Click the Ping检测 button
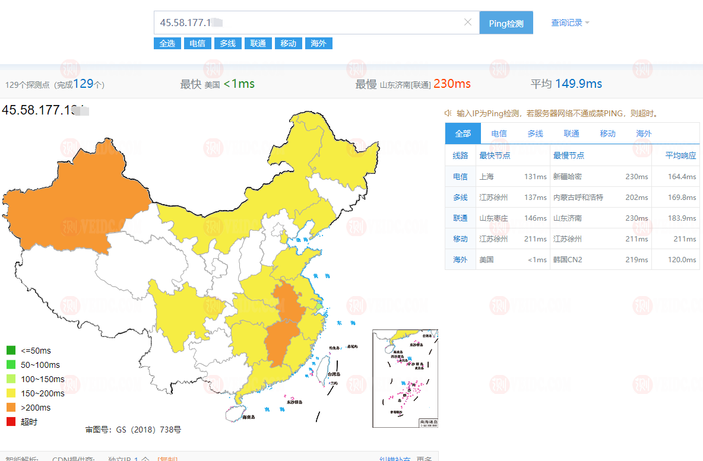The height and width of the screenshot is (461, 703). click(506, 22)
